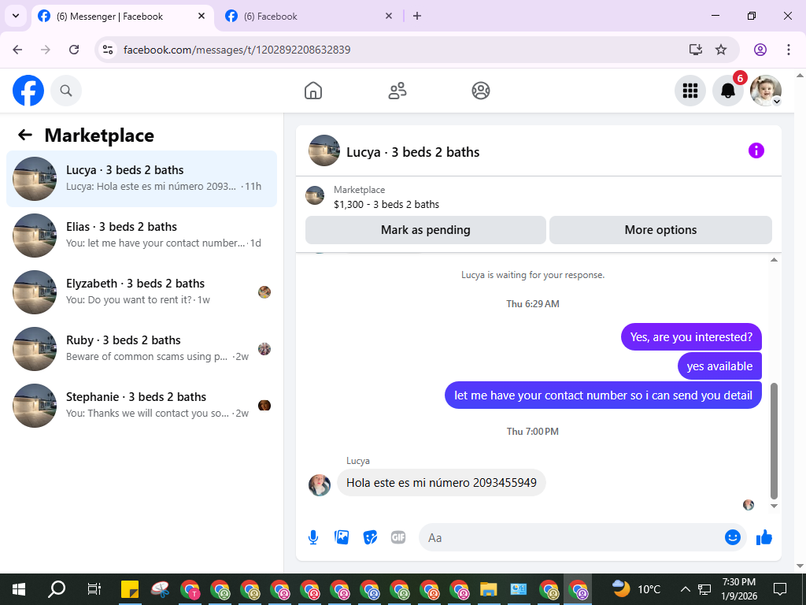Open File Explorer from the taskbar

[x=488, y=589]
